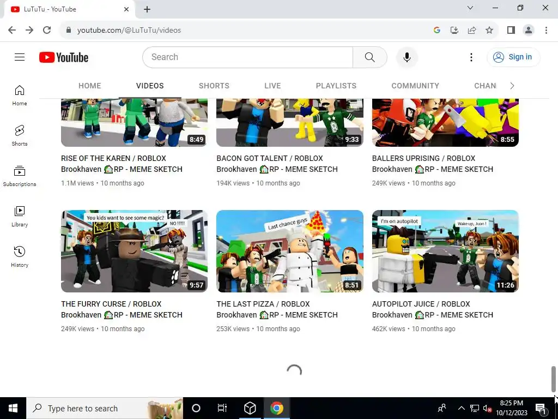Image resolution: width=558 pixels, height=419 pixels.
Task: Open the tab search dropdown arrow
Action: 470,8
